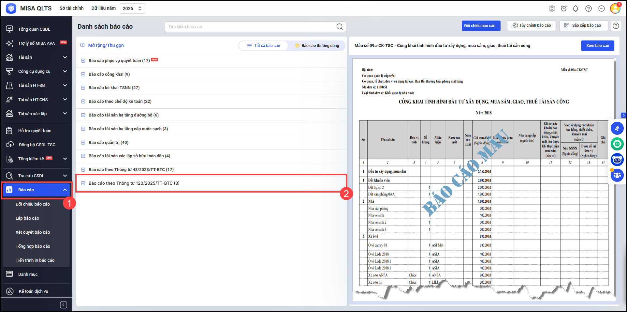Expand the Tra cứu CSDL chevron
Screen dimensions: 627x312
tap(65, 176)
